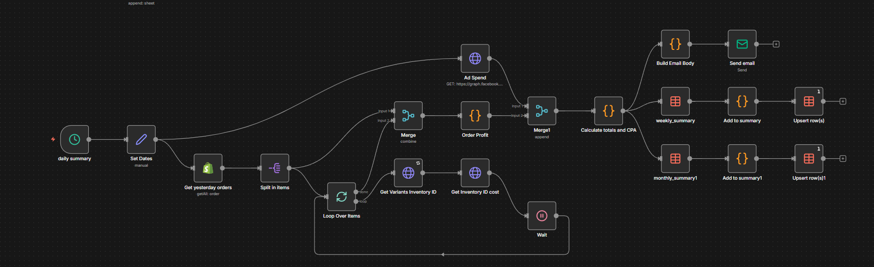Click the Calculate totals and CPA output dot
Screen dimensions: 874x267
(x=623, y=111)
